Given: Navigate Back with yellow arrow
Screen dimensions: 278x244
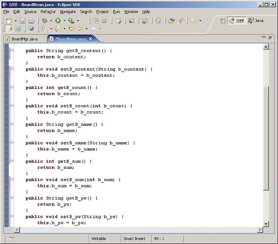Looking at the screenshot, I should coord(80,29).
